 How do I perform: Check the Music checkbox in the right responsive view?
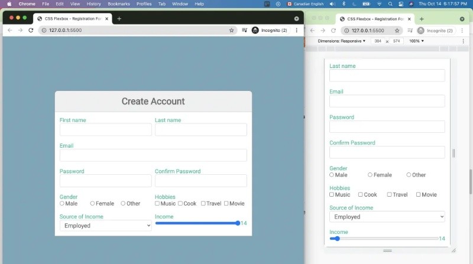pyautogui.click(x=332, y=195)
